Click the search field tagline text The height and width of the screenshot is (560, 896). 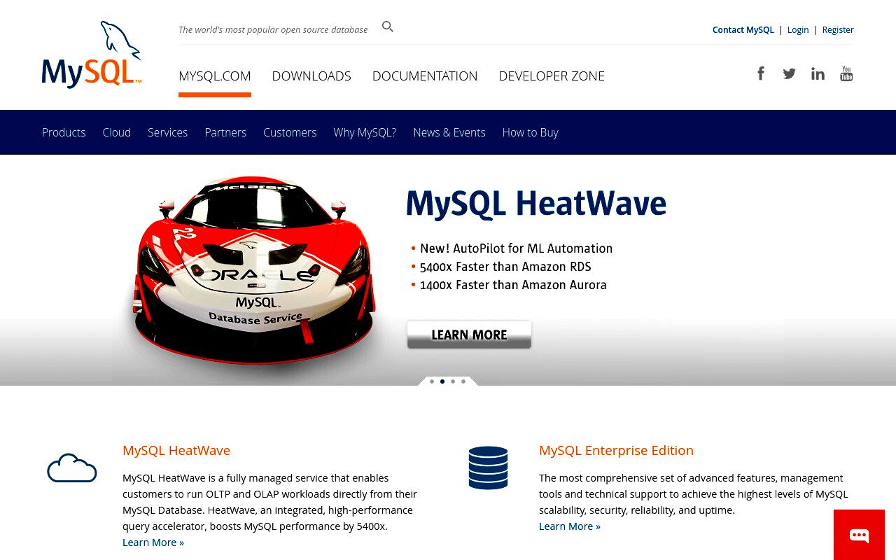[x=273, y=29]
